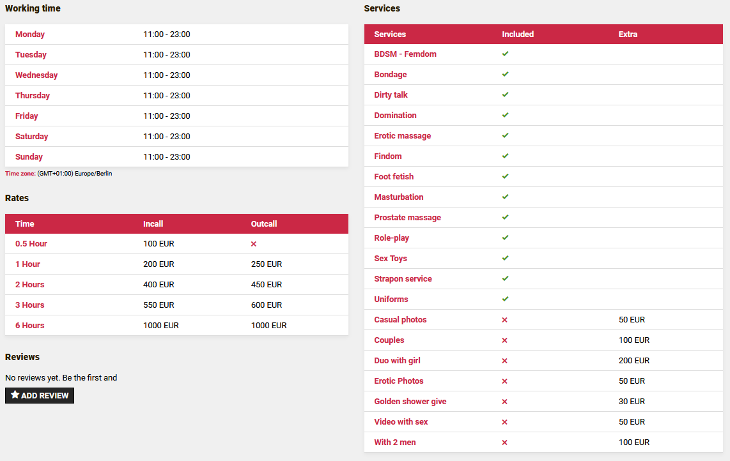This screenshot has width=730, height=461.
Task: Click the green checkmark beside Role-play
Action: 505,238
